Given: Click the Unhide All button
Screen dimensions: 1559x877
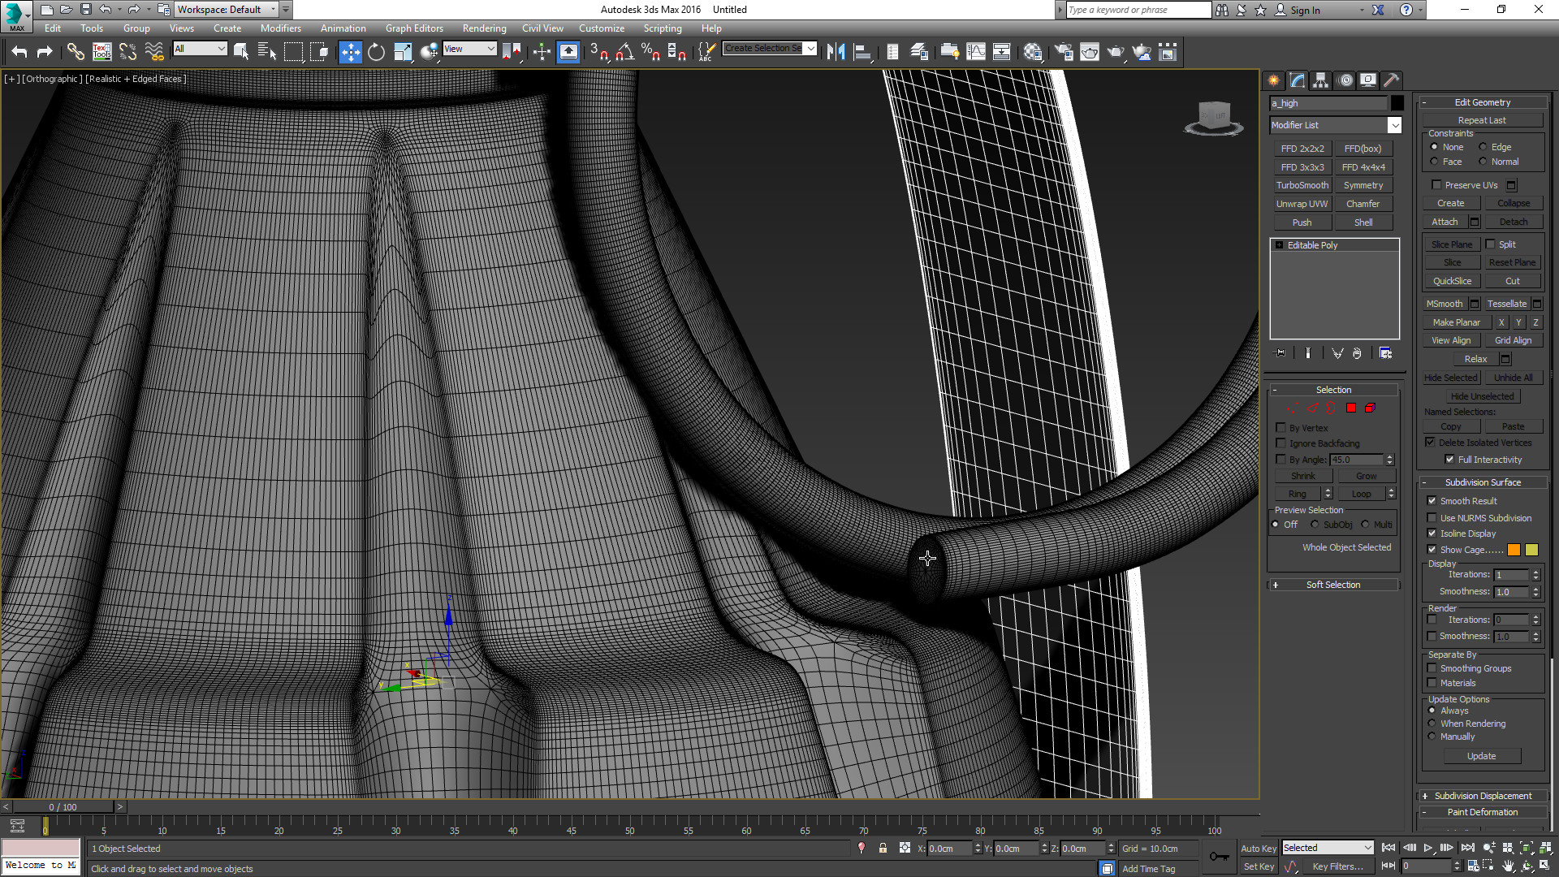Looking at the screenshot, I should point(1514,378).
